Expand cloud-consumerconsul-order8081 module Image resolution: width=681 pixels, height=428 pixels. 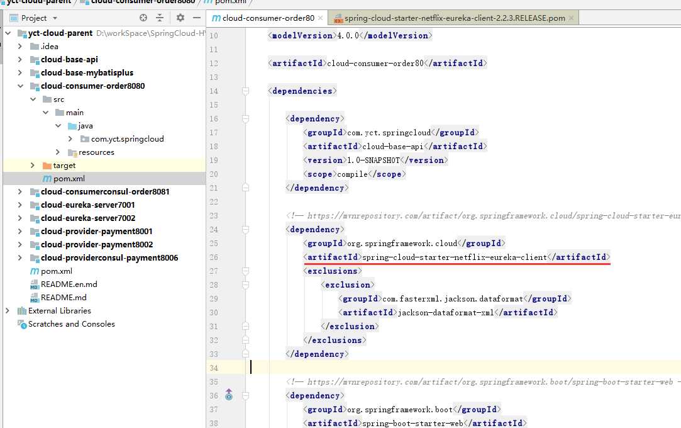coord(20,191)
